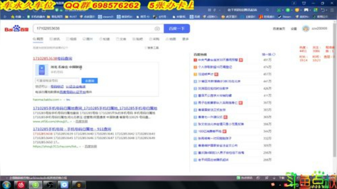Switch to the 贴吧 Tieba tab
The height and width of the screenshot is (189, 337).
coord(138,39)
